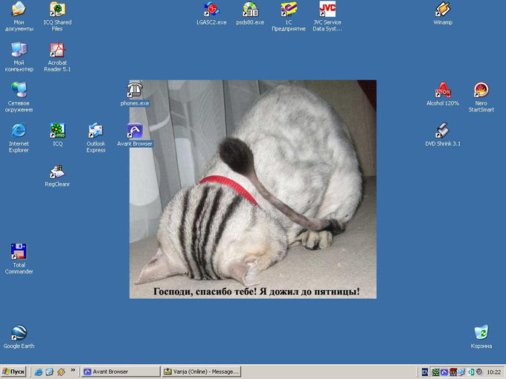Open the Outlook Express desktop icon

[x=96, y=132]
